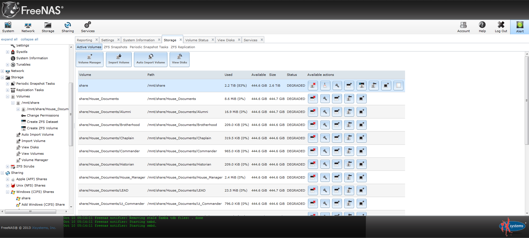The width and height of the screenshot is (529, 238).
Task: Click the collapse all link
Action: (29, 39)
